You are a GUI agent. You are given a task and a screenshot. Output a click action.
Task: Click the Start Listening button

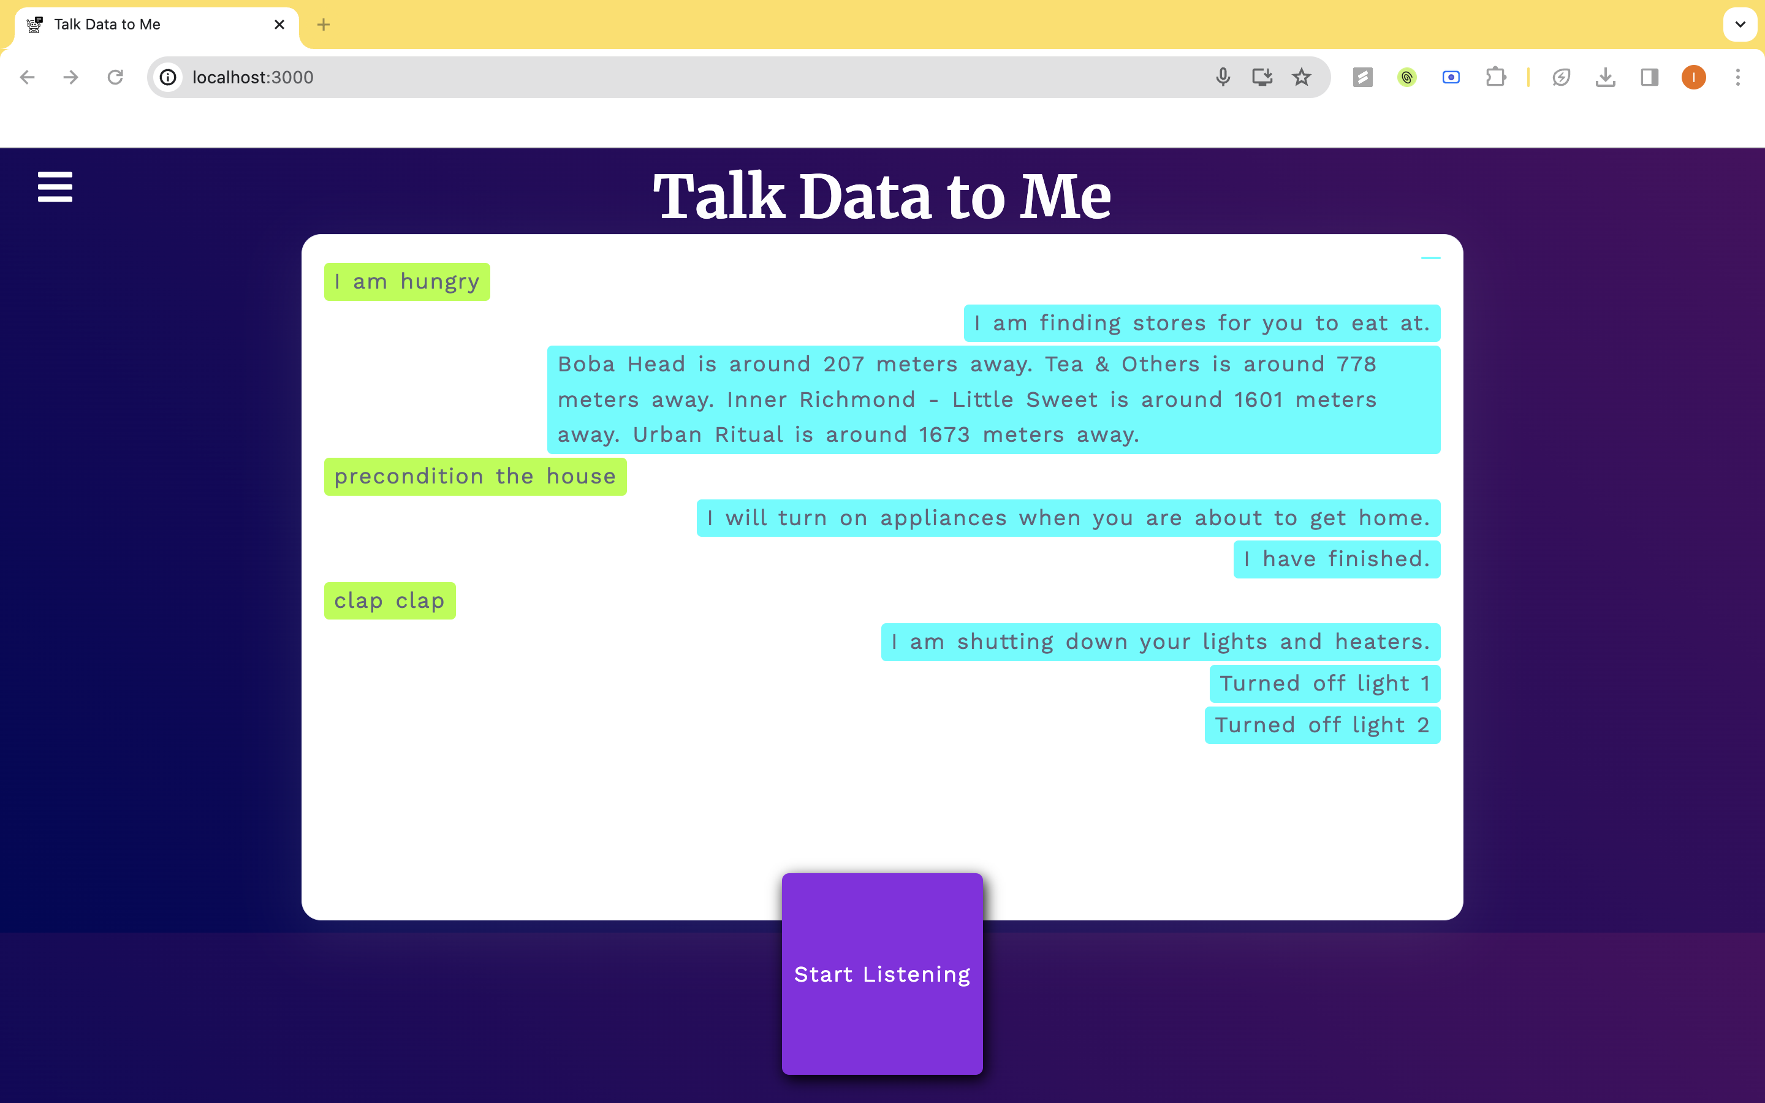882,973
